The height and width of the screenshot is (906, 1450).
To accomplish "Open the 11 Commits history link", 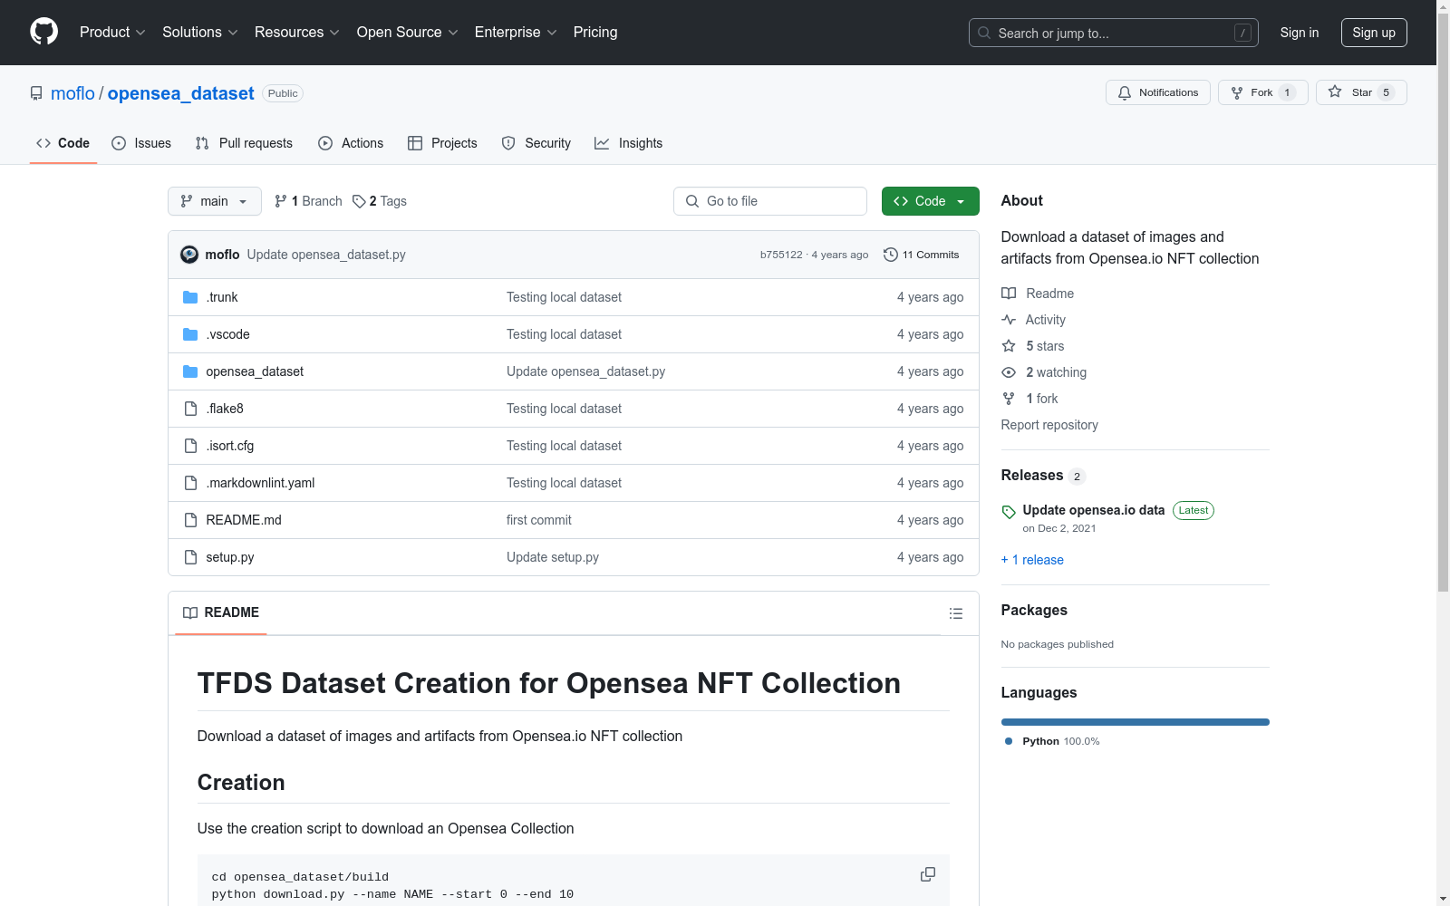I will 922,255.
